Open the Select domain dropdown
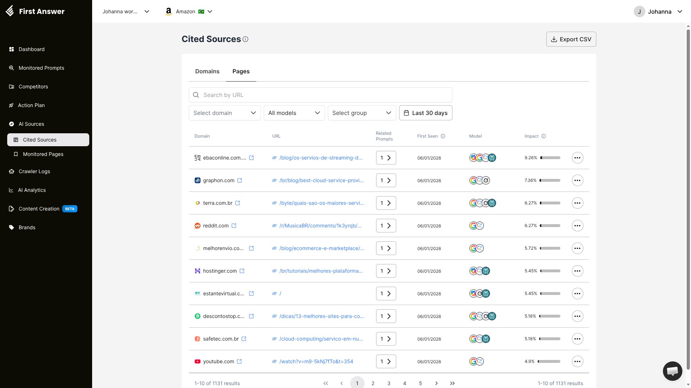Image resolution: width=691 pixels, height=388 pixels. (x=225, y=113)
